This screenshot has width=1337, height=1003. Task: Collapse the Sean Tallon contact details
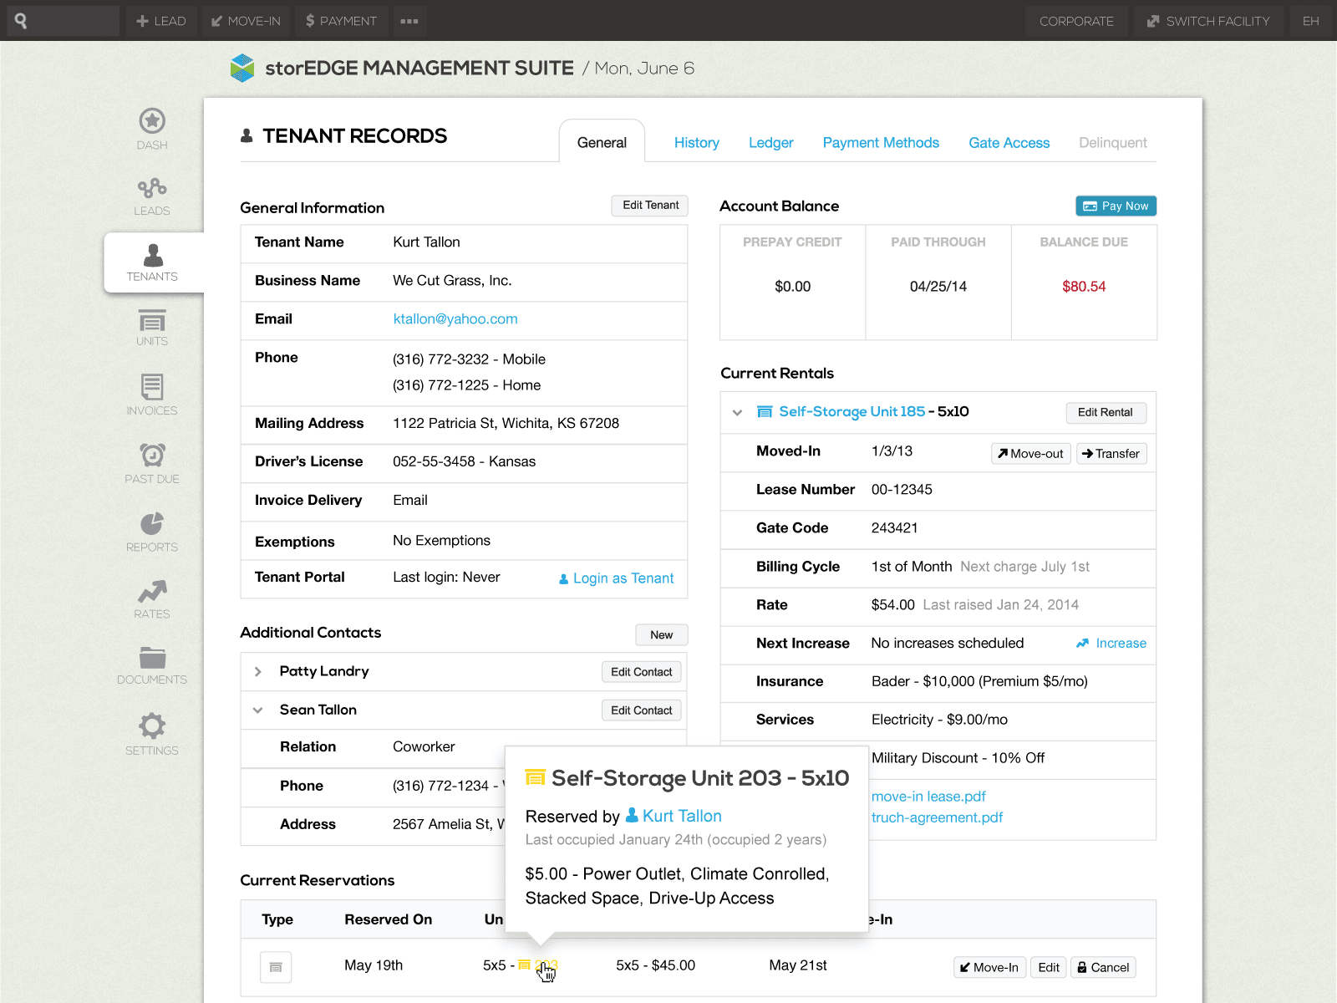pyautogui.click(x=259, y=710)
